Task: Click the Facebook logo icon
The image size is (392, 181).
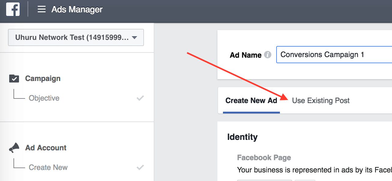Action: (x=13, y=9)
